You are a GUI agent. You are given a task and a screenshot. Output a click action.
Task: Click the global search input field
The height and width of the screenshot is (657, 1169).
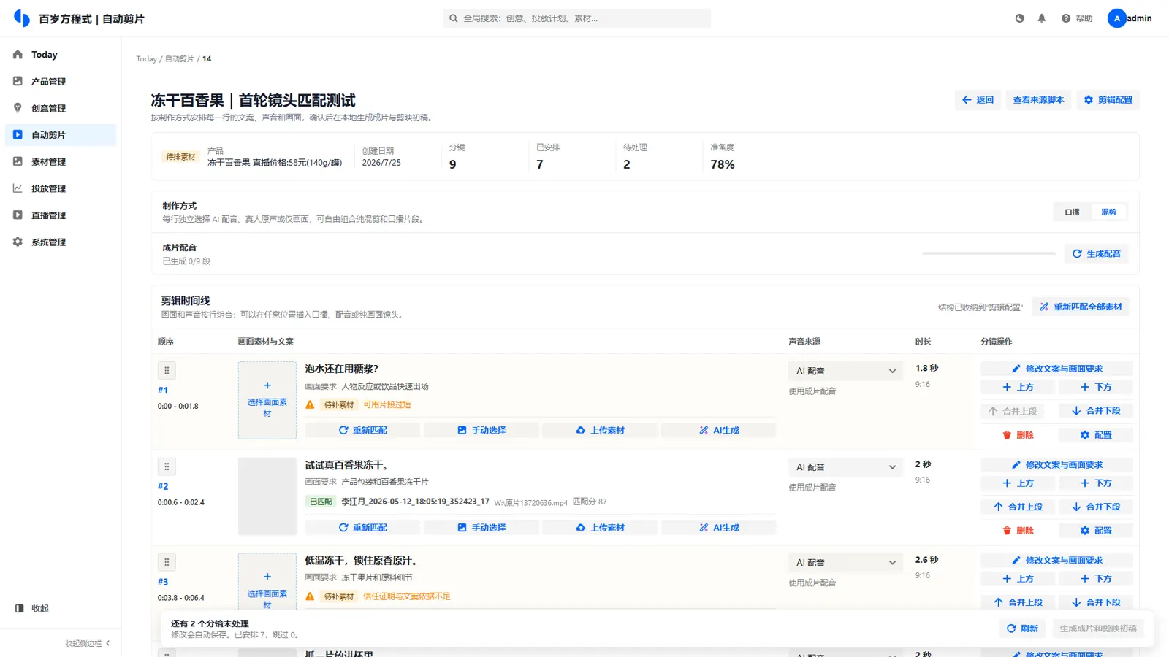pyautogui.click(x=576, y=18)
